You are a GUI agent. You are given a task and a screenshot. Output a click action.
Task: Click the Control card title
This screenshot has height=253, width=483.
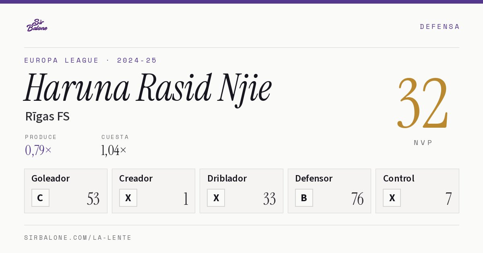[x=398, y=178]
